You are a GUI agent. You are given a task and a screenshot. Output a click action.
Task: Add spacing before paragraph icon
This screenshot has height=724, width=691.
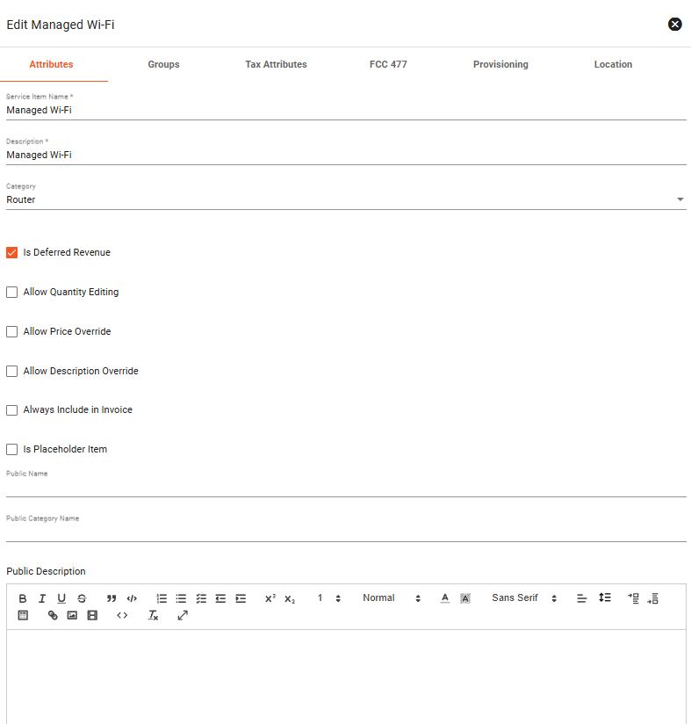pyautogui.click(x=633, y=598)
